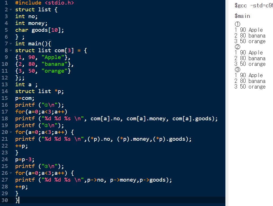Screen dimensions: 273x206
Task: Place cursor on struct list *p; line
Action: [39, 91]
